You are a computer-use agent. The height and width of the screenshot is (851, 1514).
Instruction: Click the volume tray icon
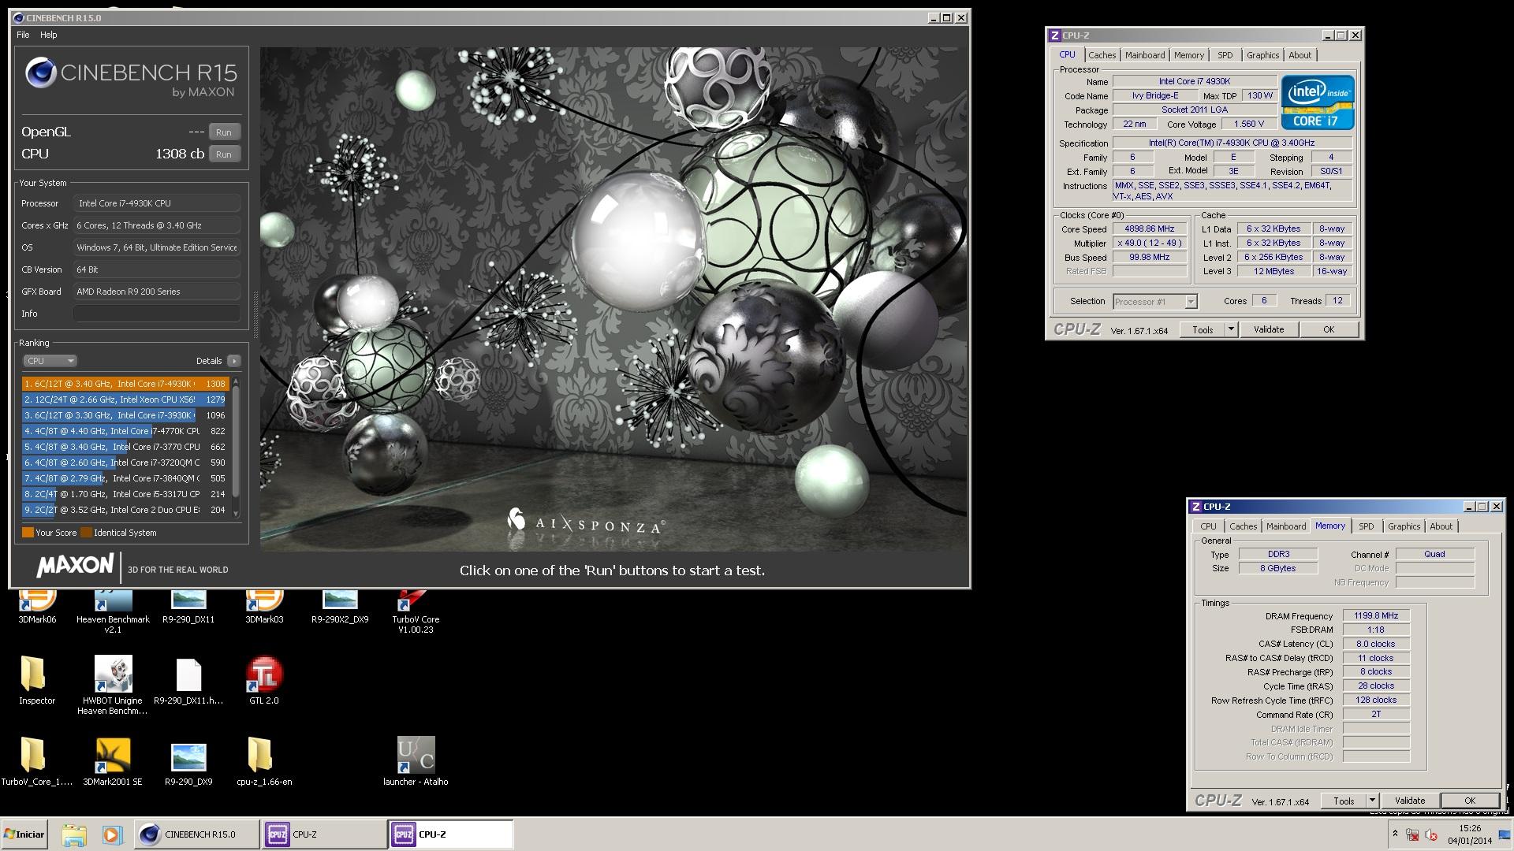click(x=1431, y=835)
